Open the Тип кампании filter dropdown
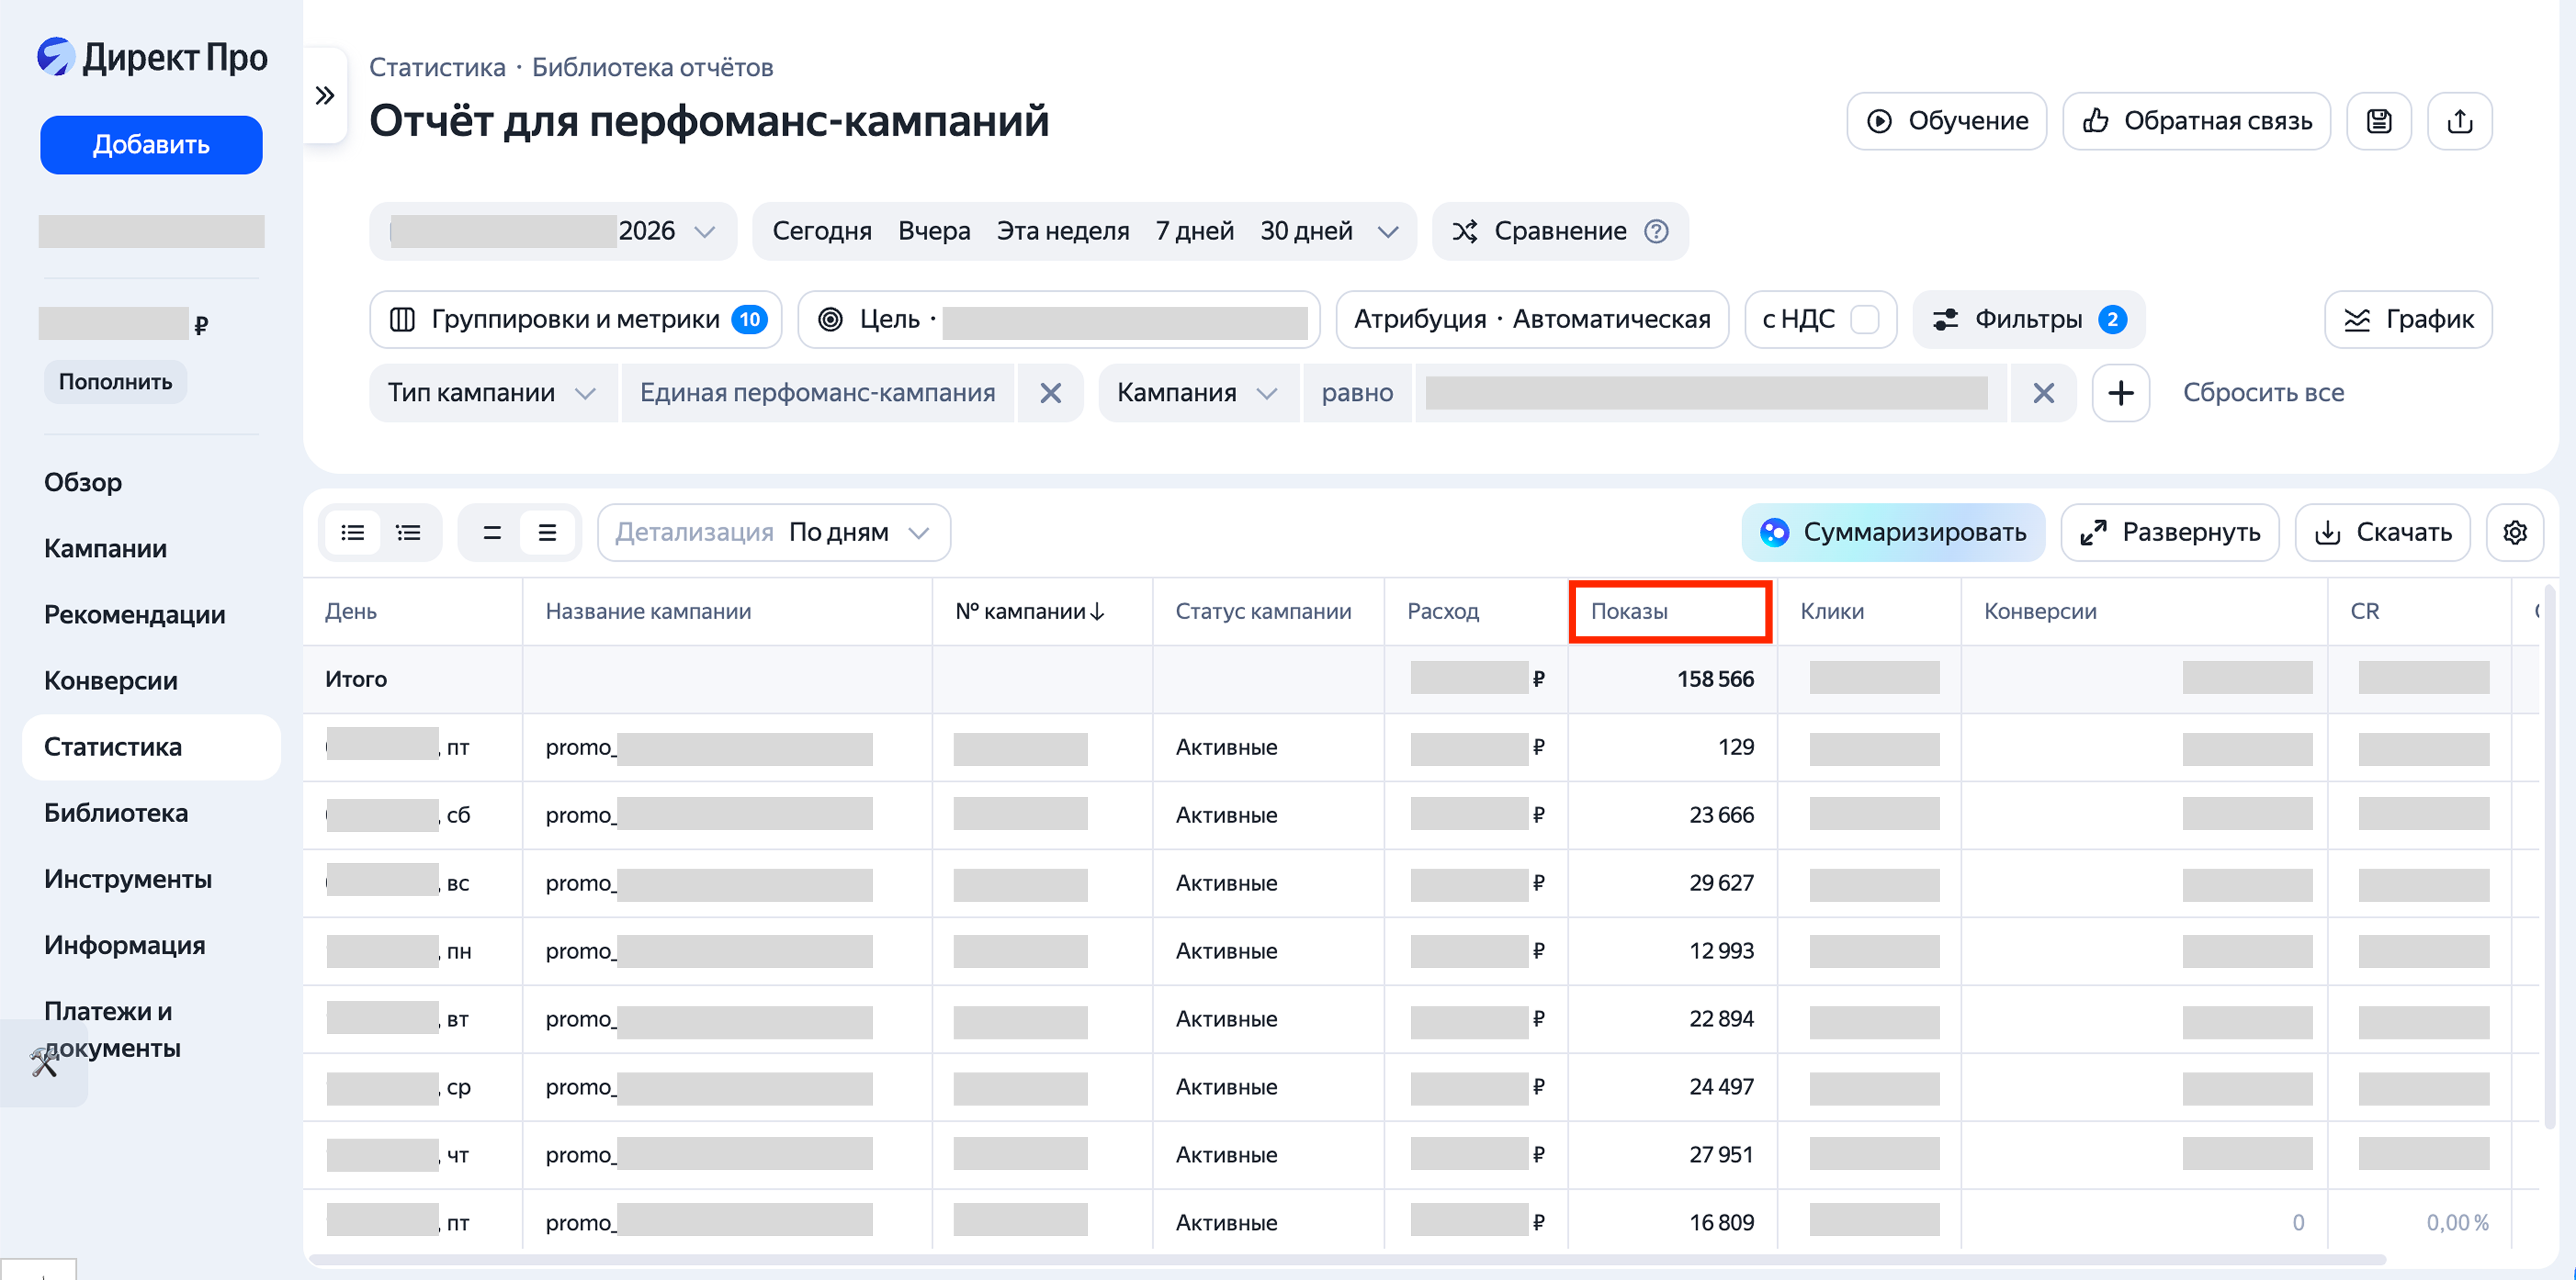2576x1280 pixels. (x=493, y=393)
